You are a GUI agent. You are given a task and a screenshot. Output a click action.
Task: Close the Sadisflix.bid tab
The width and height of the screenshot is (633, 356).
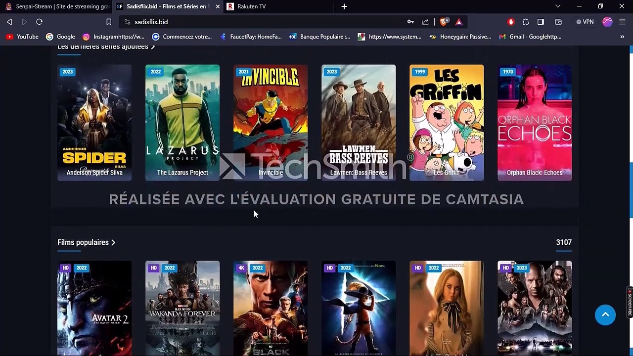[218, 6]
